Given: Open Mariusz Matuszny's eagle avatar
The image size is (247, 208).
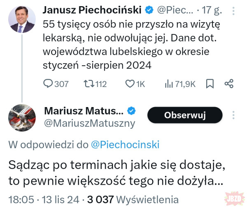Looking at the screenshot, I should pyautogui.click(x=22, y=118).
